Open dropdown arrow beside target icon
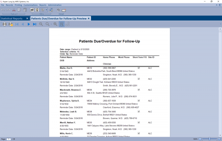The width and height of the screenshot is (222, 141). point(46,10)
